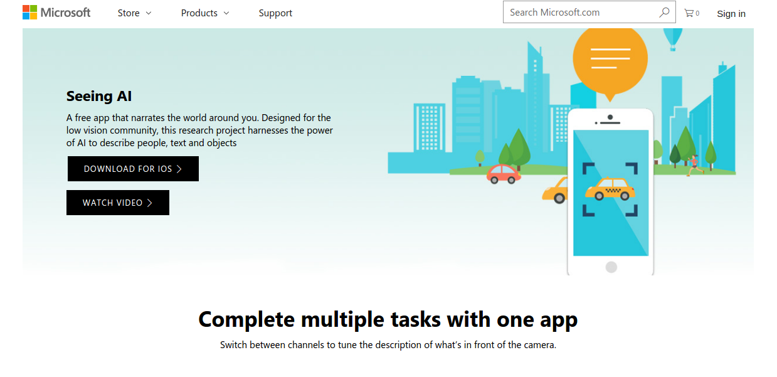Click the Seeing AI heading
Viewport: 777px width, 377px height.
(x=99, y=97)
